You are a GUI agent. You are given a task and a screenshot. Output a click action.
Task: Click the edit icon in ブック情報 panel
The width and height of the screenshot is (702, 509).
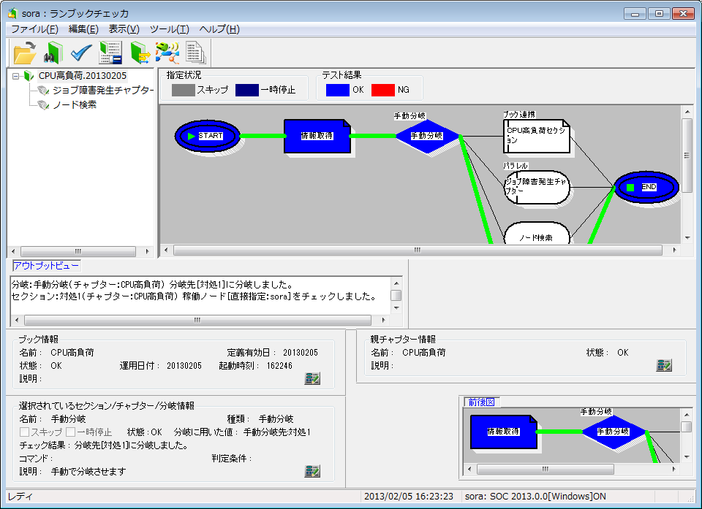[312, 378]
